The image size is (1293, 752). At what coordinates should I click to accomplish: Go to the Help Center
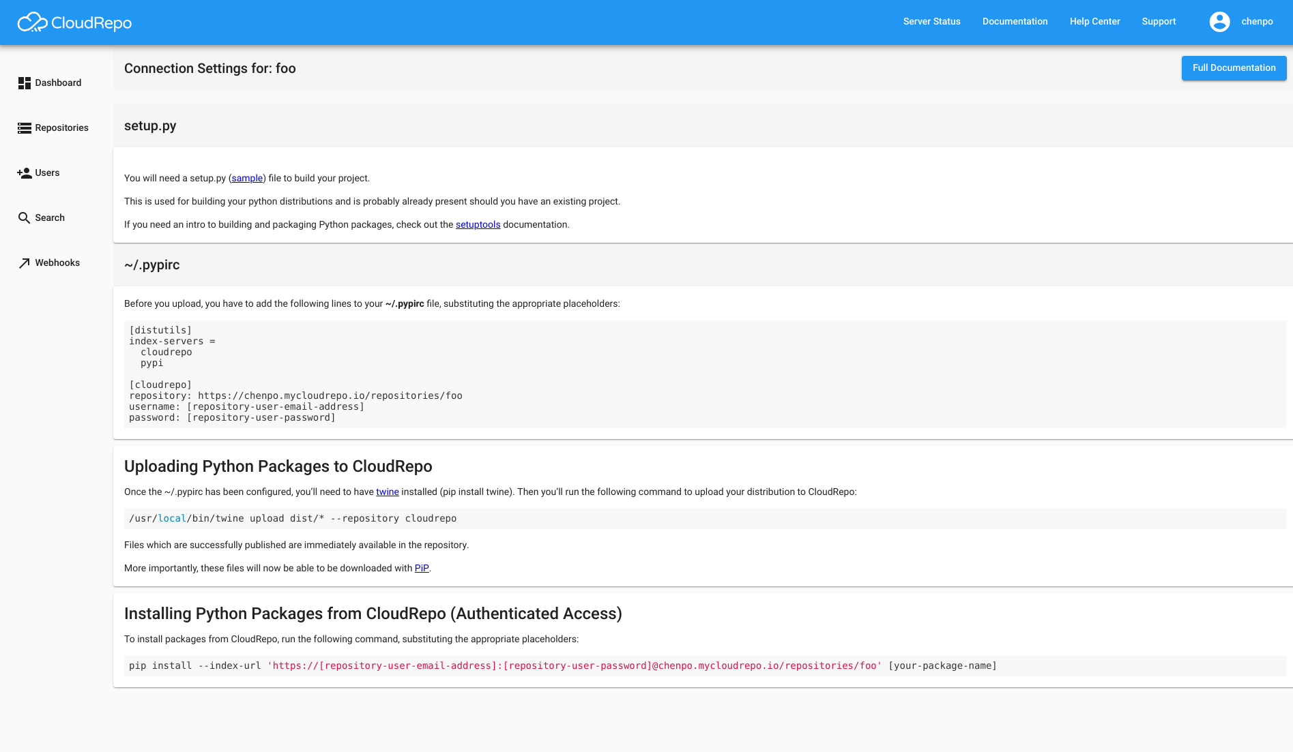click(x=1094, y=22)
